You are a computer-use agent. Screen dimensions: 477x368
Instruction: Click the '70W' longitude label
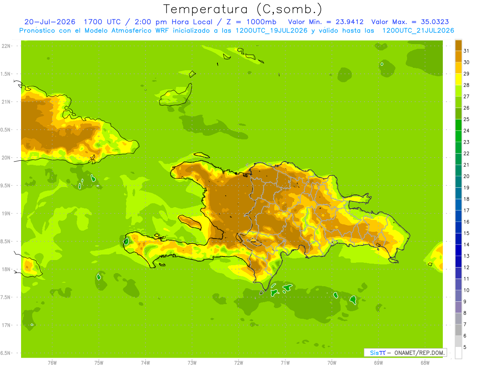(x=332, y=363)
